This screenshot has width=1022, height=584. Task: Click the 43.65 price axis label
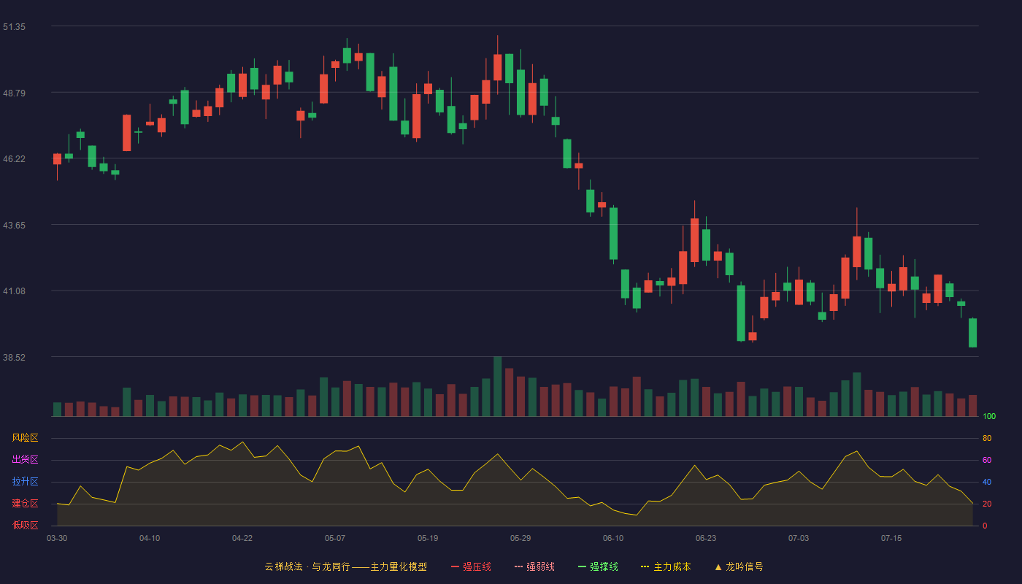point(14,225)
